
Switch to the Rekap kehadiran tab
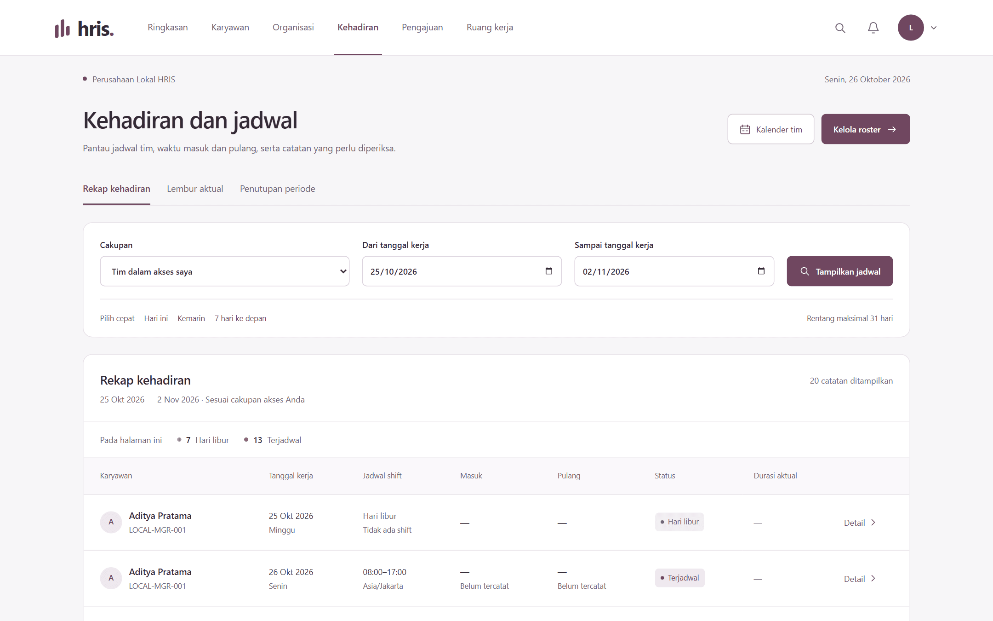pos(116,189)
